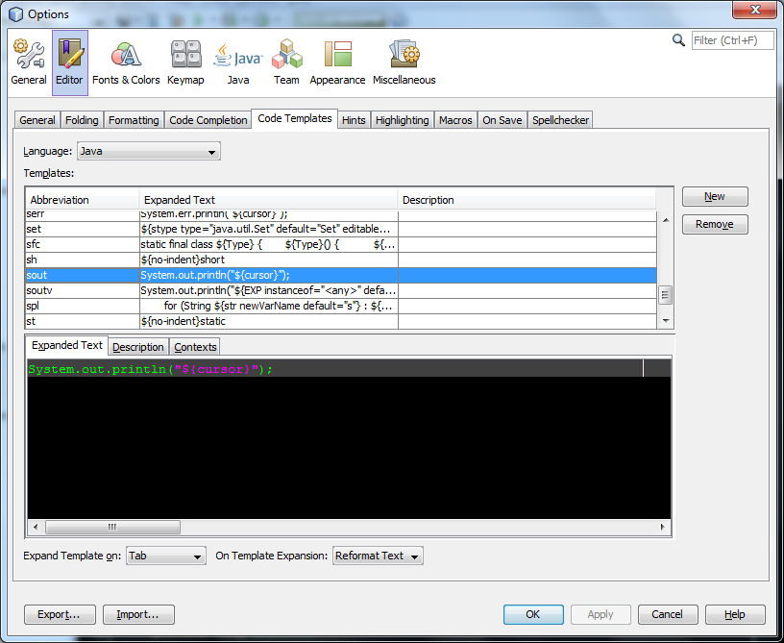Switch to the Macros tab
Image resolution: width=784 pixels, height=643 pixels.
click(x=454, y=119)
